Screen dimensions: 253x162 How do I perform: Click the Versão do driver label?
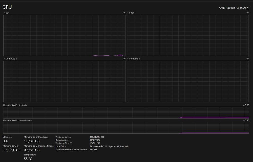[63, 137]
